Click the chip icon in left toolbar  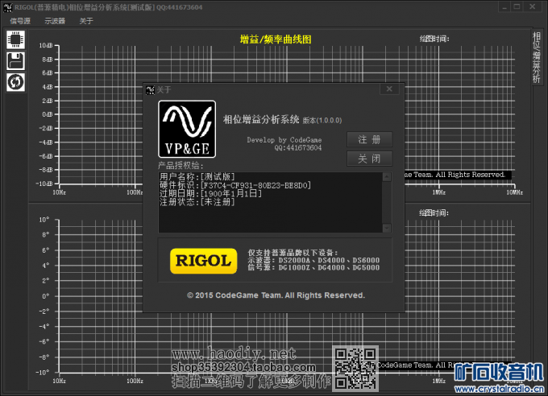[x=15, y=39]
